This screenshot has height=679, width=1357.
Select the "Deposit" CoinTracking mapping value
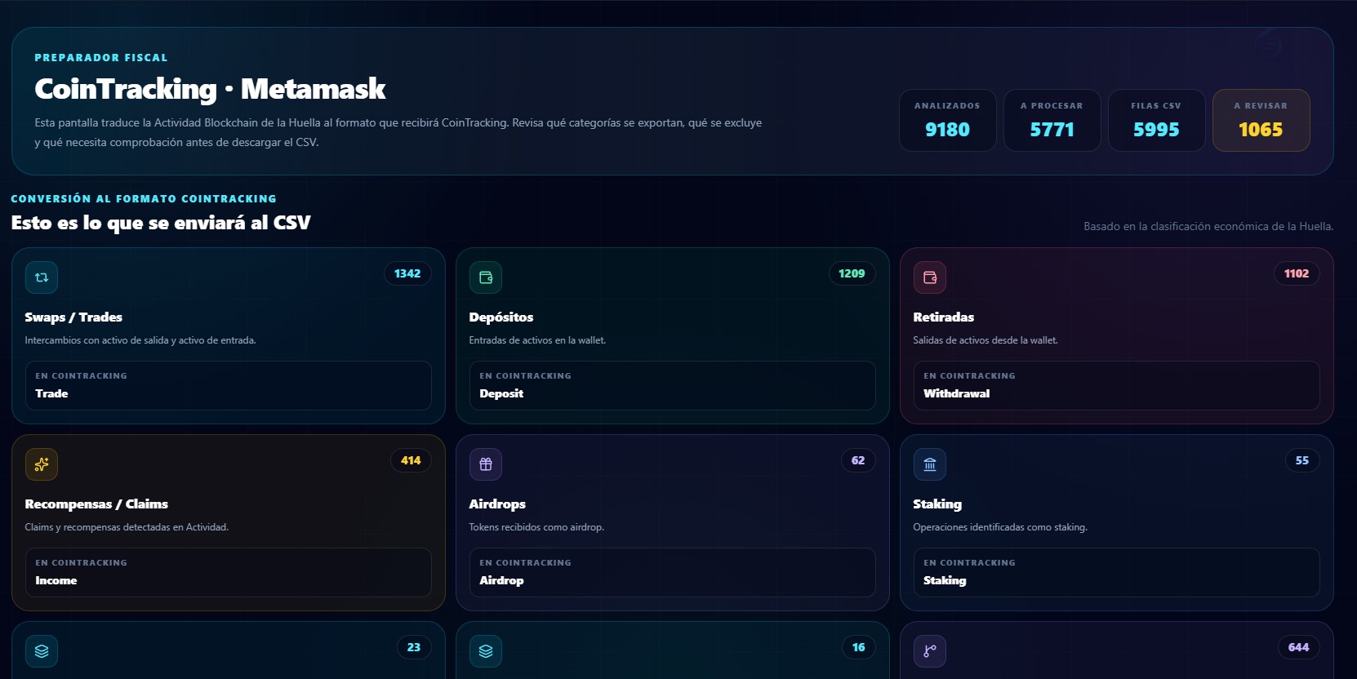pyautogui.click(x=501, y=393)
